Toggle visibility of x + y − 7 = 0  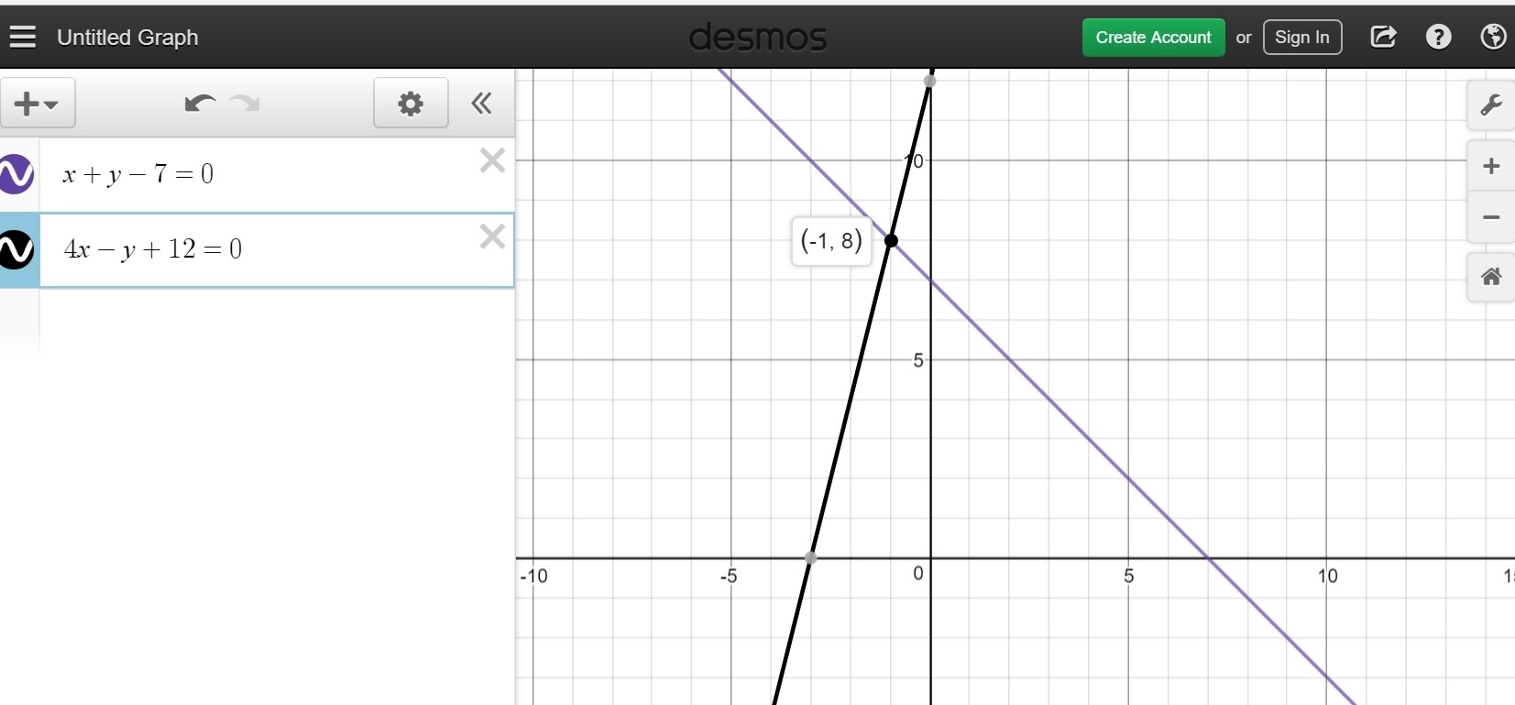[16, 174]
